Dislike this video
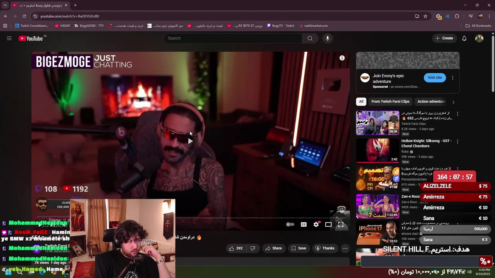 (253, 248)
